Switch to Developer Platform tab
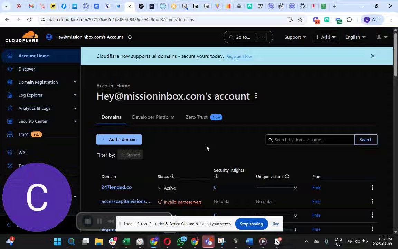Viewport: 398px width, 249px height. [153, 117]
